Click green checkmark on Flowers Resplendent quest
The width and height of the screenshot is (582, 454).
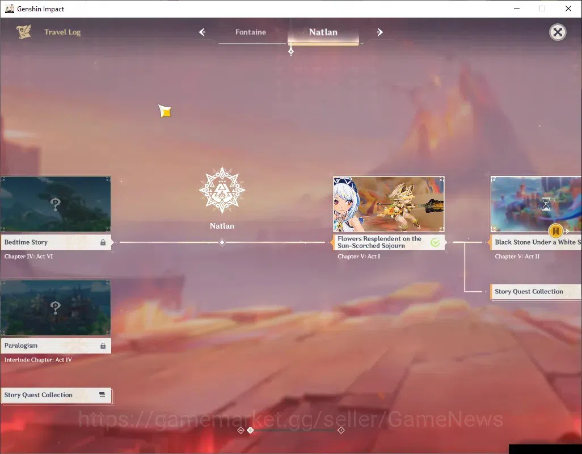coord(435,242)
